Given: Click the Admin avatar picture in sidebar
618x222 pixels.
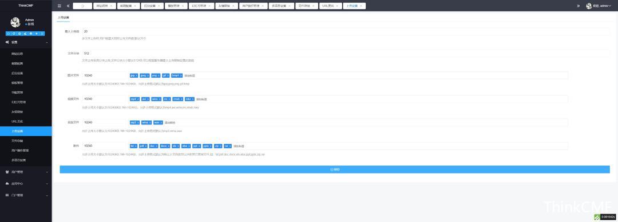Looking at the screenshot, I should (15, 22).
